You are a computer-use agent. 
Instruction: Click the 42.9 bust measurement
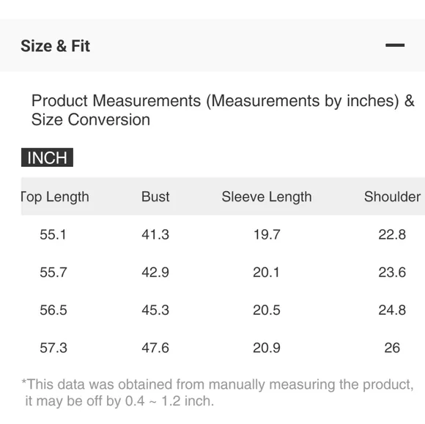pos(155,272)
